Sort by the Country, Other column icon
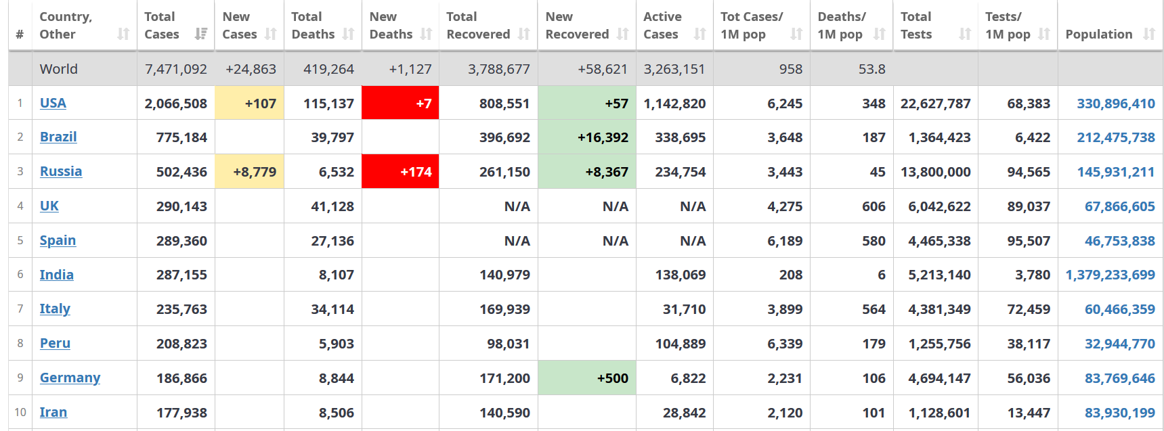This screenshot has height=431, width=1164. coord(123,34)
